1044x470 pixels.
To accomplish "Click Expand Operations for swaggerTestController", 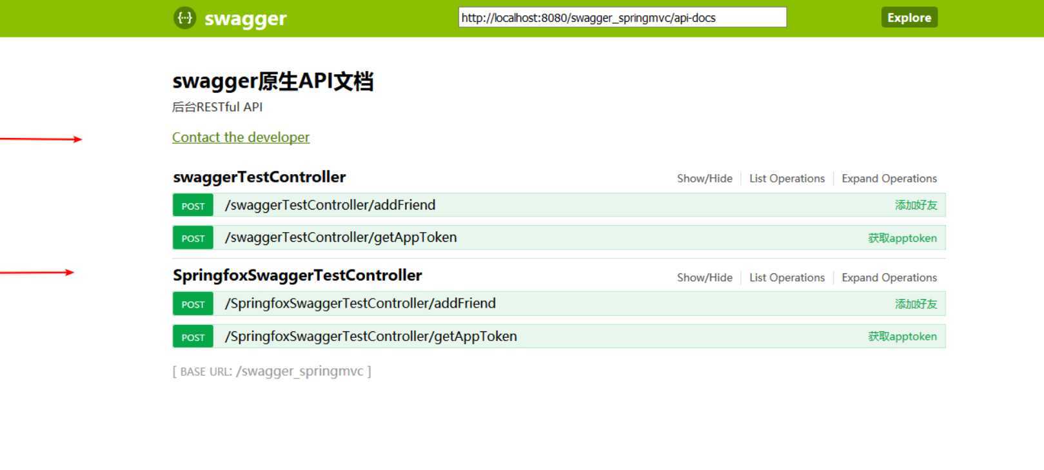I will (889, 179).
